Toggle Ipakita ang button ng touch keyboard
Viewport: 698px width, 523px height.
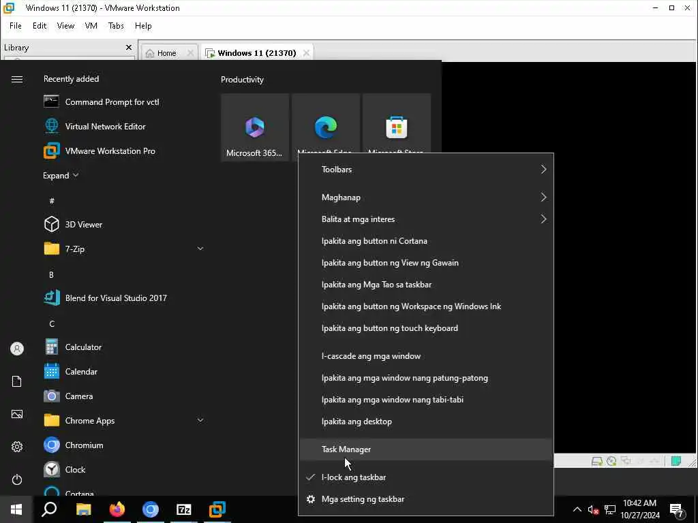tap(426, 328)
